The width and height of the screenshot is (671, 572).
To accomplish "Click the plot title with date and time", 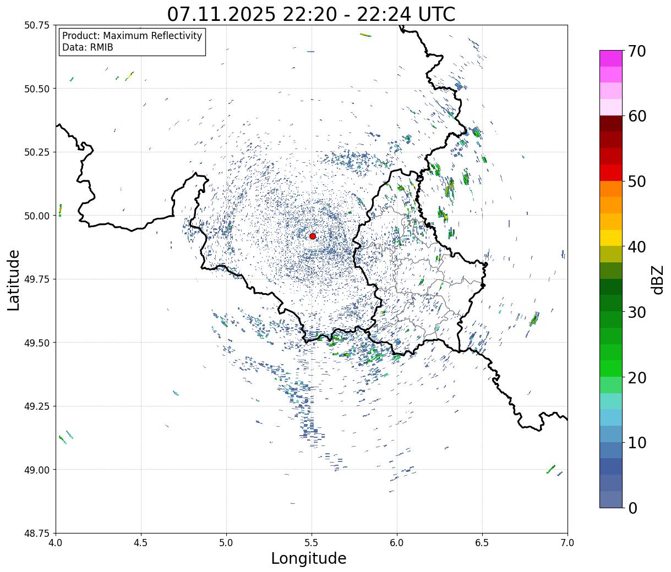I will point(311,14).
